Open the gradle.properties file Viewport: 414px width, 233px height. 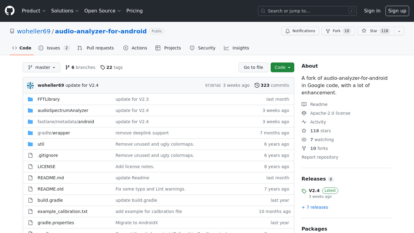[x=56, y=223]
